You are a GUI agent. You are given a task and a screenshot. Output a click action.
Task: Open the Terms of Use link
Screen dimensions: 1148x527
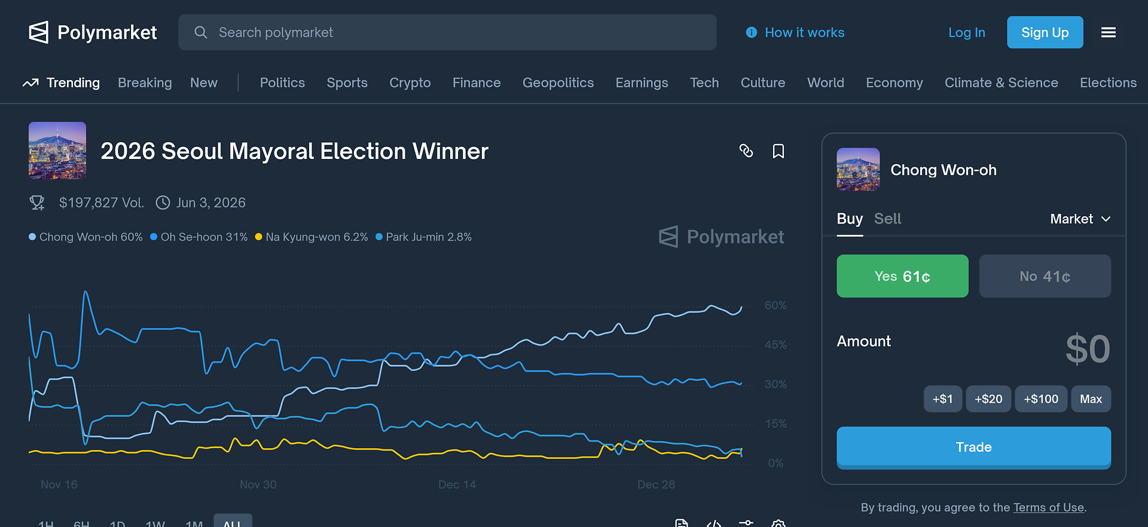[x=1048, y=507]
